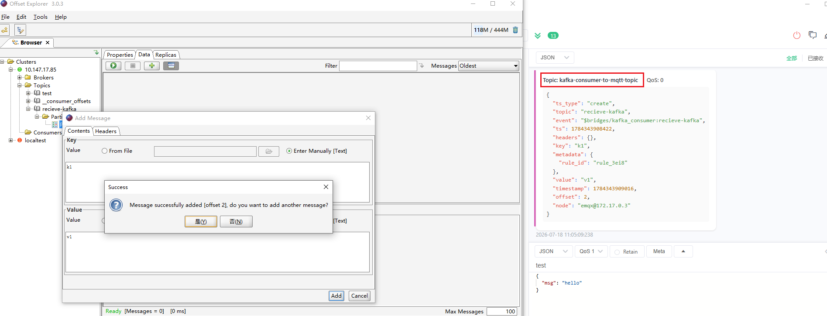Select the From File radio for Key
This screenshot has height=316, width=827.
104,151
